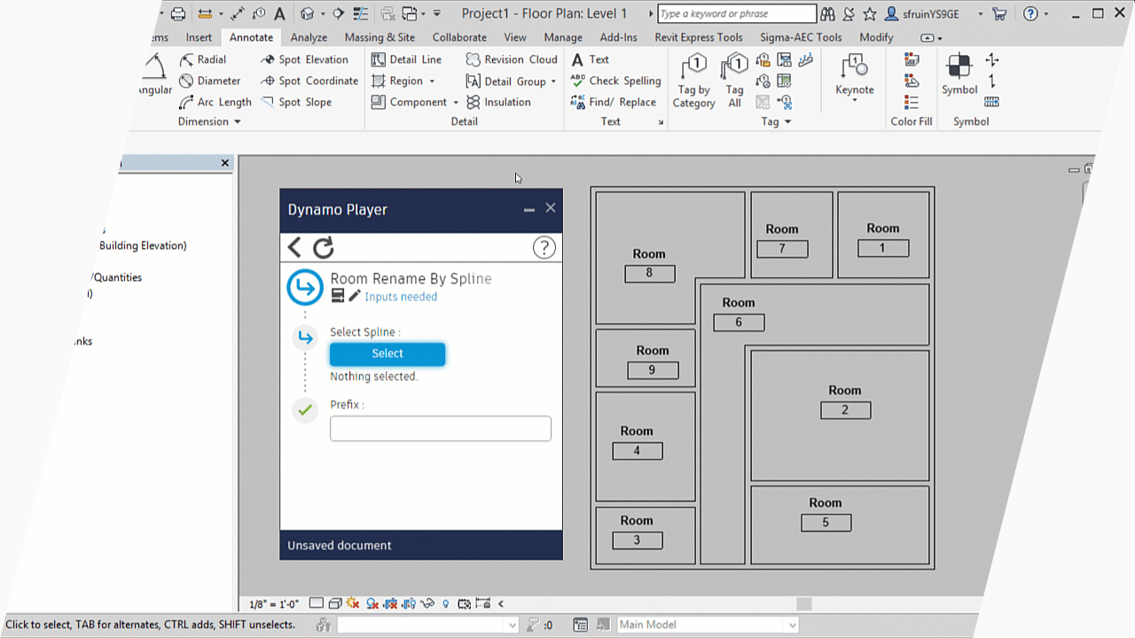Viewport: 1135px width, 638px height.
Task: Switch to the Analyze ribbon tab
Action: coord(309,37)
